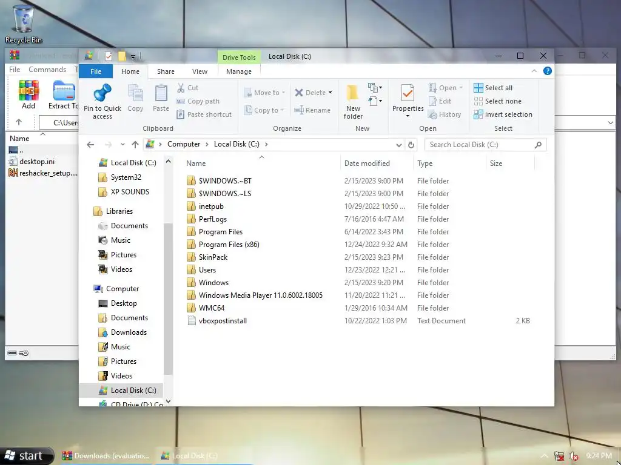Click Paste shortcut in the ribbon

tap(204, 114)
